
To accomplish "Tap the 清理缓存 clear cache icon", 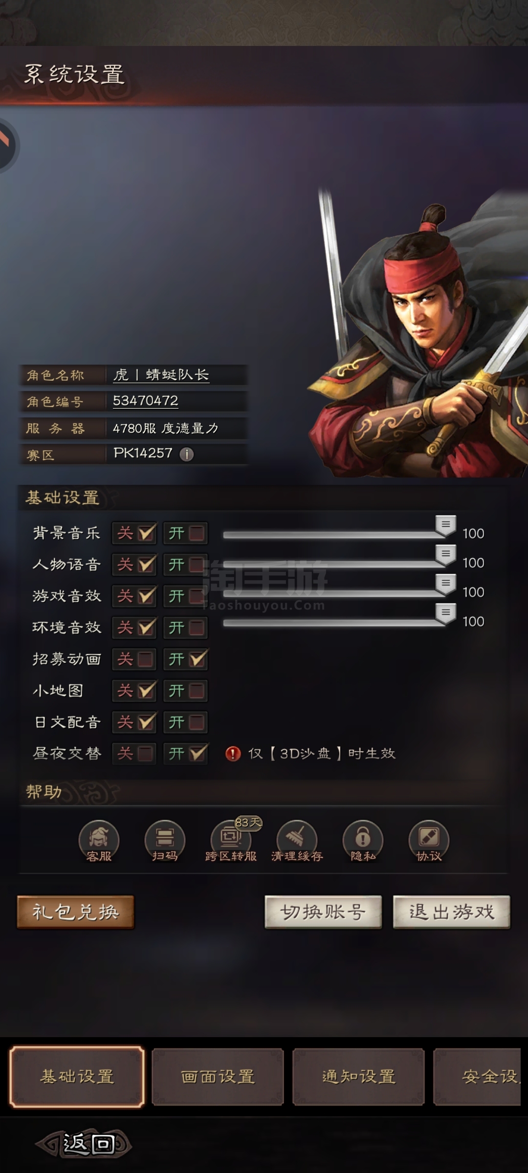I will pyautogui.click(x=297, y=841).
